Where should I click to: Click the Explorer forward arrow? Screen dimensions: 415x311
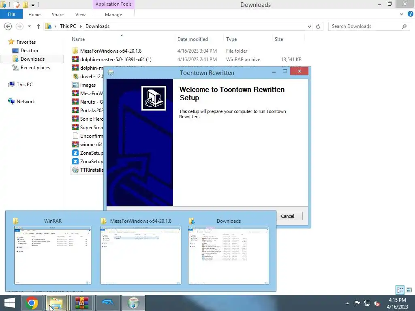[x=19, y=26]
